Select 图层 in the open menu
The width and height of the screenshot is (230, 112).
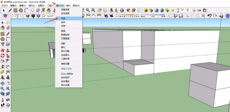point(63,31)
